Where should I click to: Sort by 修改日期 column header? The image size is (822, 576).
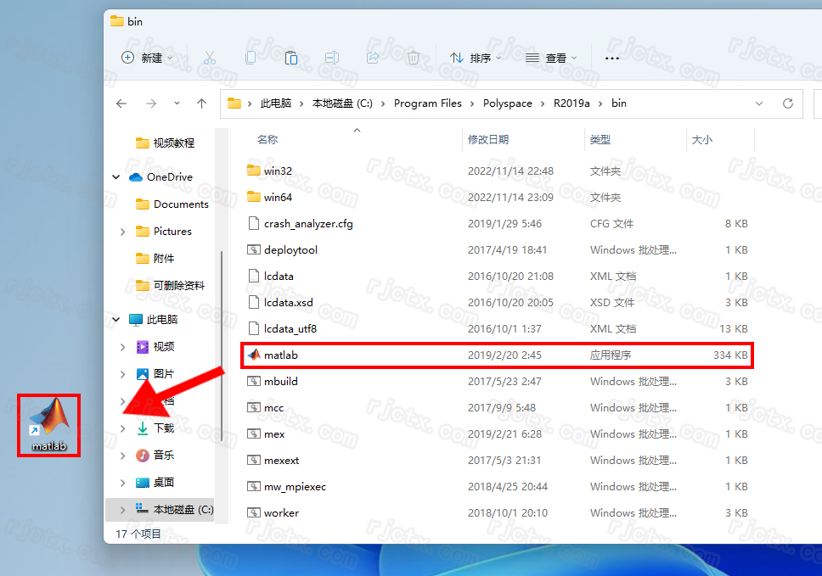pos(488,139)
